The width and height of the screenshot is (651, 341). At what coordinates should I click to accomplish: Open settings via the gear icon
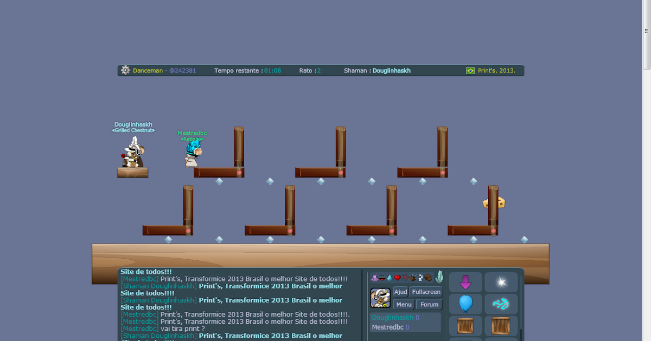click(125, 70)
